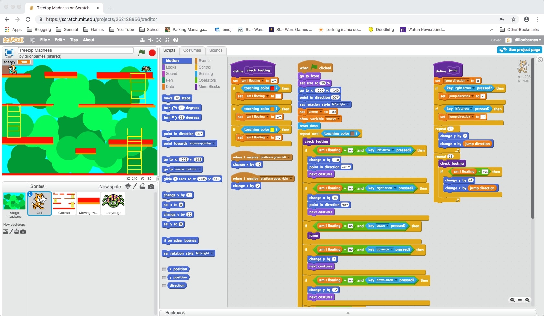The image size is (544, 316).
Task: Tick the direction reporter checkbox
Action: [x=164, y=286]
